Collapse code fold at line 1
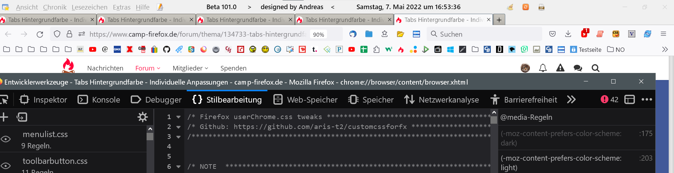Screen dimensions: 674x173 click(x=179, y=117)
